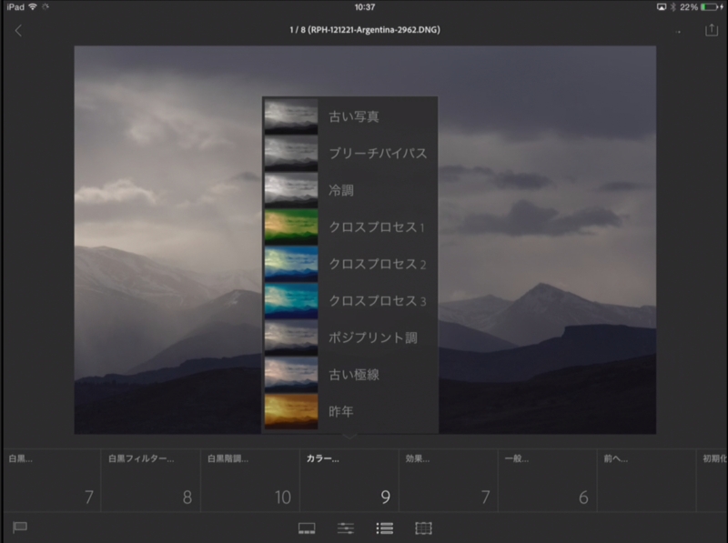Apply the 古い極線 preset
Screen dimensions: 728x543
[x=350, y=375]
